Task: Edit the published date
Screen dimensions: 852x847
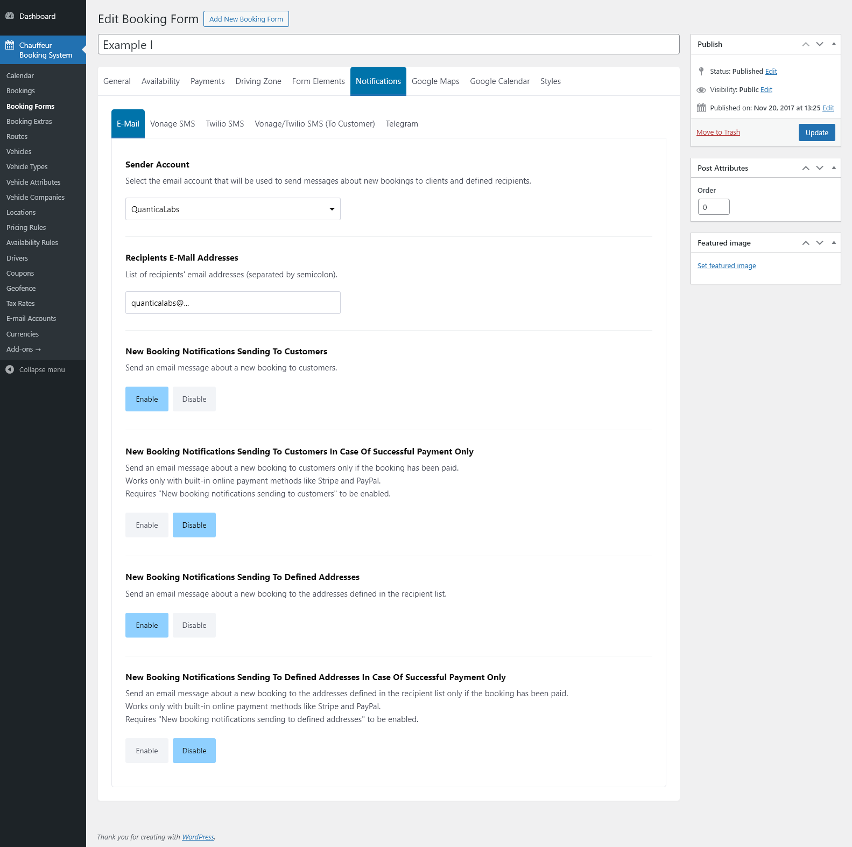Action: click(x=828, y=108)
